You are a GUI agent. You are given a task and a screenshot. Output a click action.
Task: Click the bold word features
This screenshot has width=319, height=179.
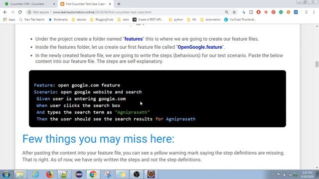134,39
